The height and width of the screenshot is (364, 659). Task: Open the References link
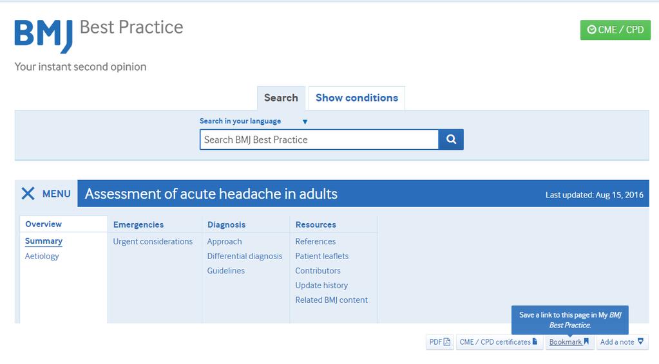pos(315,242)
